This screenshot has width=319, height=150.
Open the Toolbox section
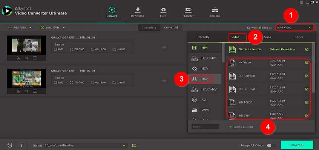(215, 12)
